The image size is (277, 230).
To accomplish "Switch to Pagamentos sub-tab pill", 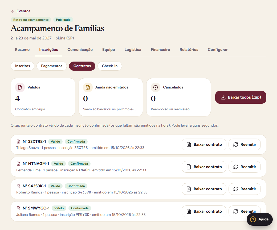I will (52, 66).
